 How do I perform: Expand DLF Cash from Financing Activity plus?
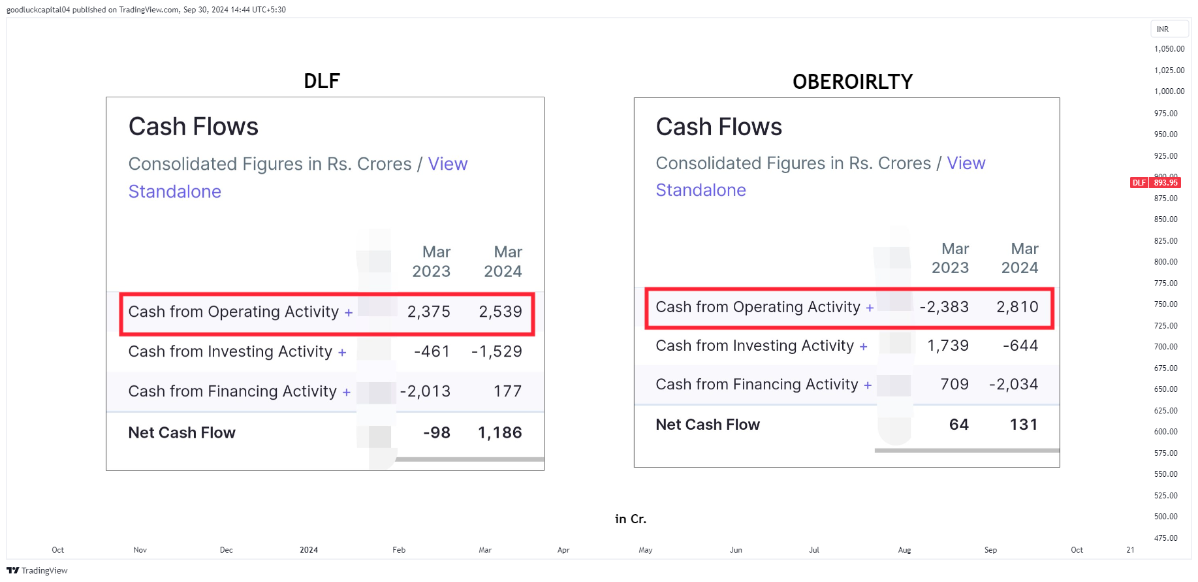pyautogui.click(x=347, y=393)
